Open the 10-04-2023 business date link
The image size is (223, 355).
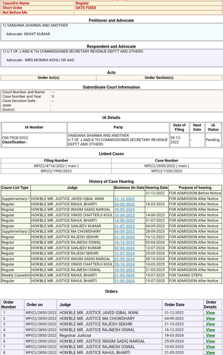coord(124,215)
